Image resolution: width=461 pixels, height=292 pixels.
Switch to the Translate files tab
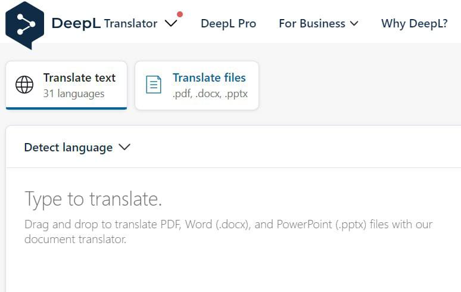tap(197, 85)
